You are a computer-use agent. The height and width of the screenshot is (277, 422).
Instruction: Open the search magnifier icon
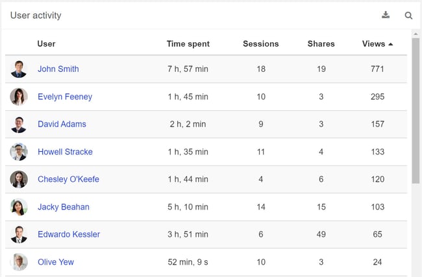point(408,16)
